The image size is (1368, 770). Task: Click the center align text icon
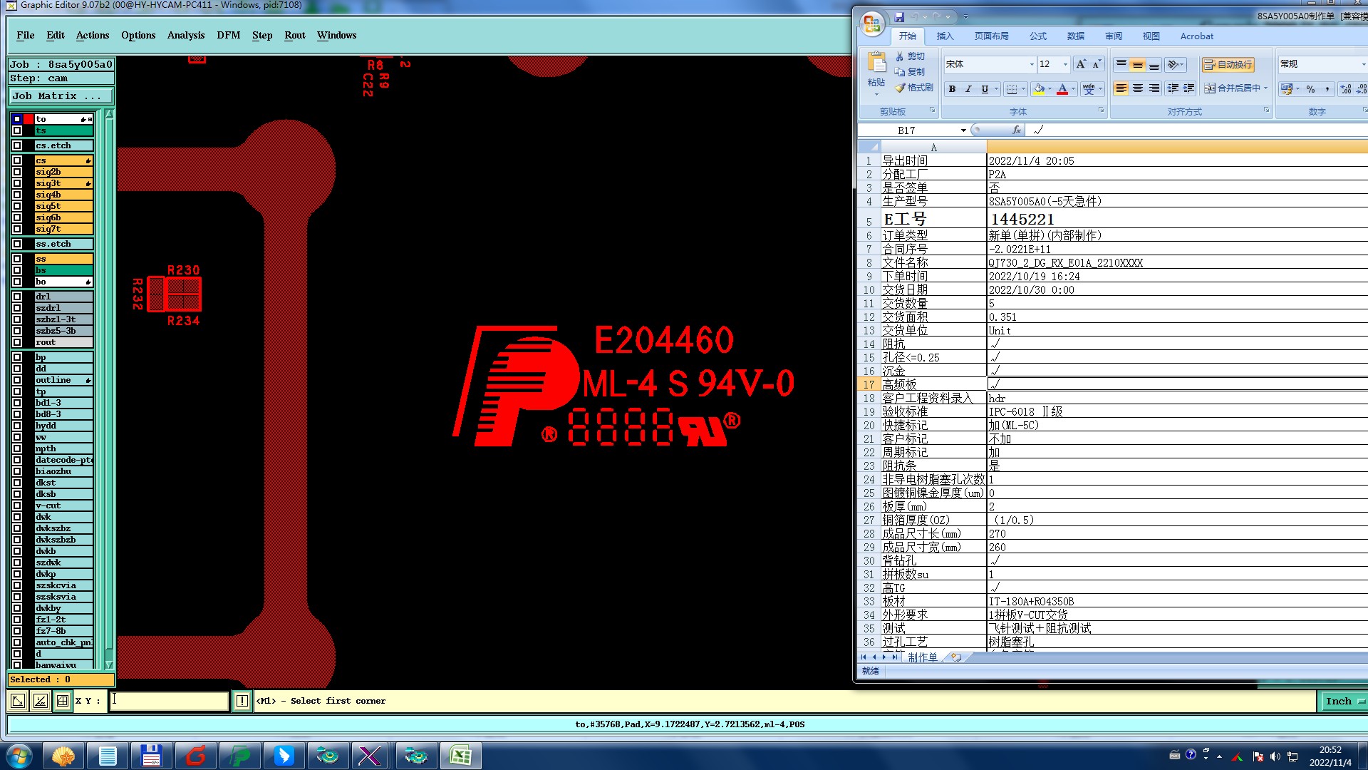(x=1137, y=88)
